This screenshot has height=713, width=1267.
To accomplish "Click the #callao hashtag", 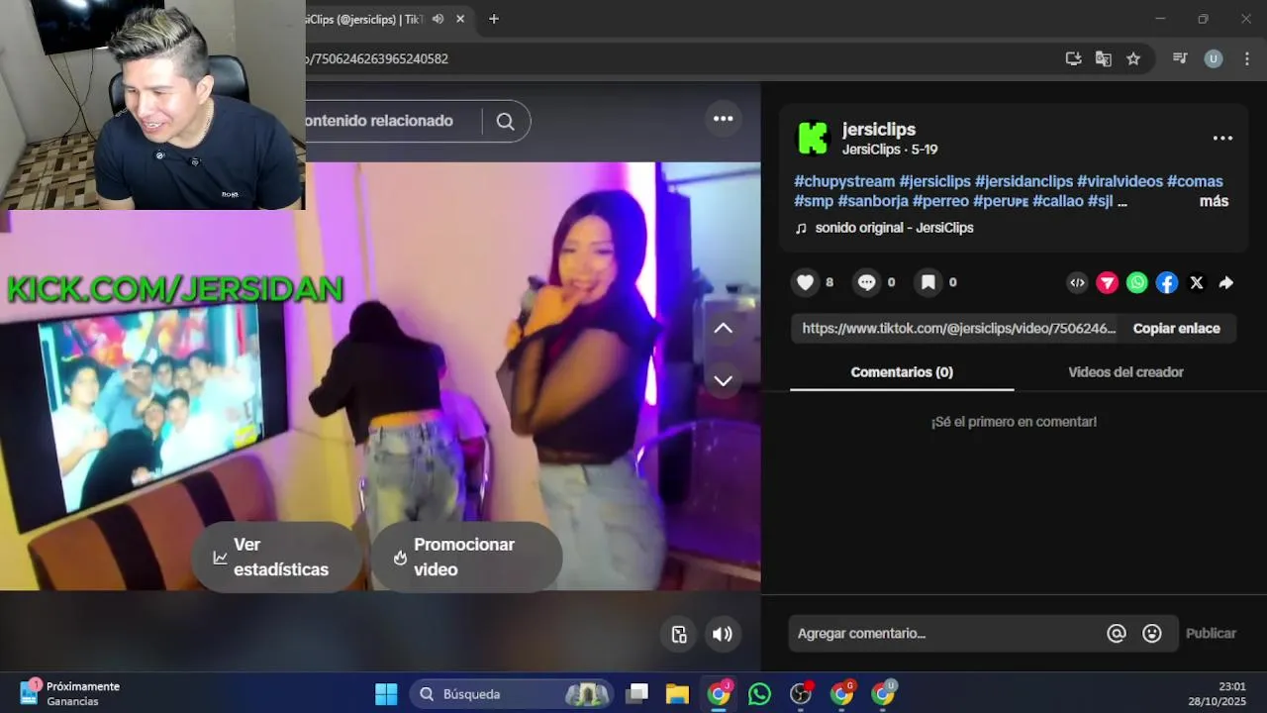I will click(1058, 201).
